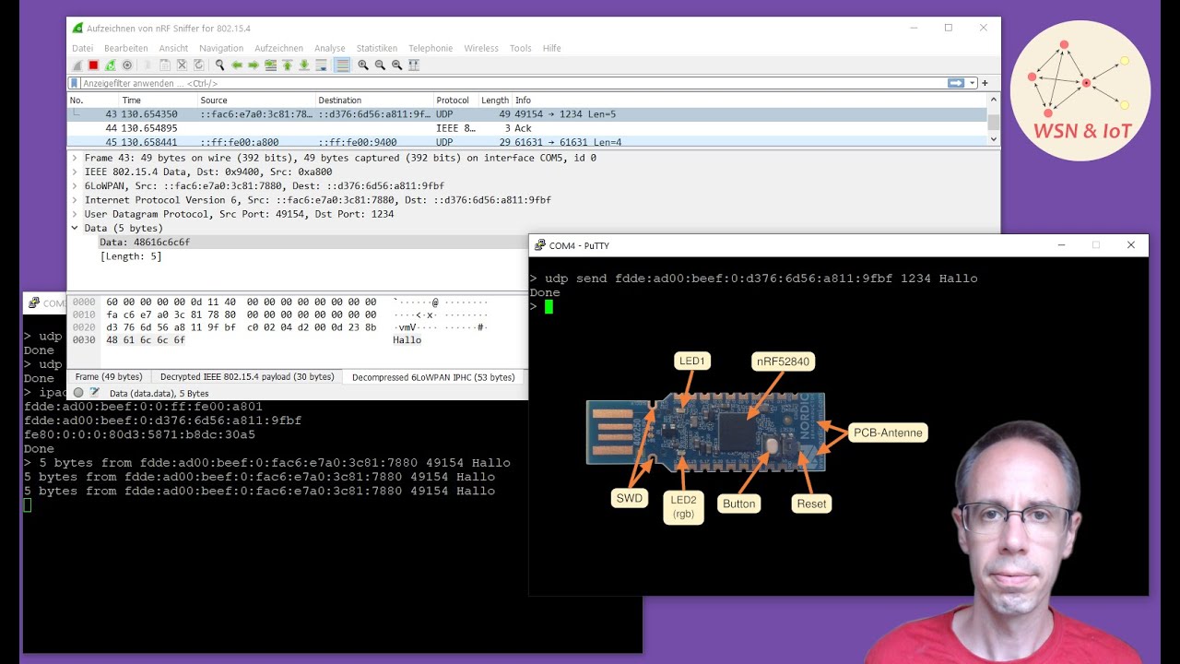This screenshot has height=664, width=1180.
Task: Click the Info column header
Action: [749, 100]
